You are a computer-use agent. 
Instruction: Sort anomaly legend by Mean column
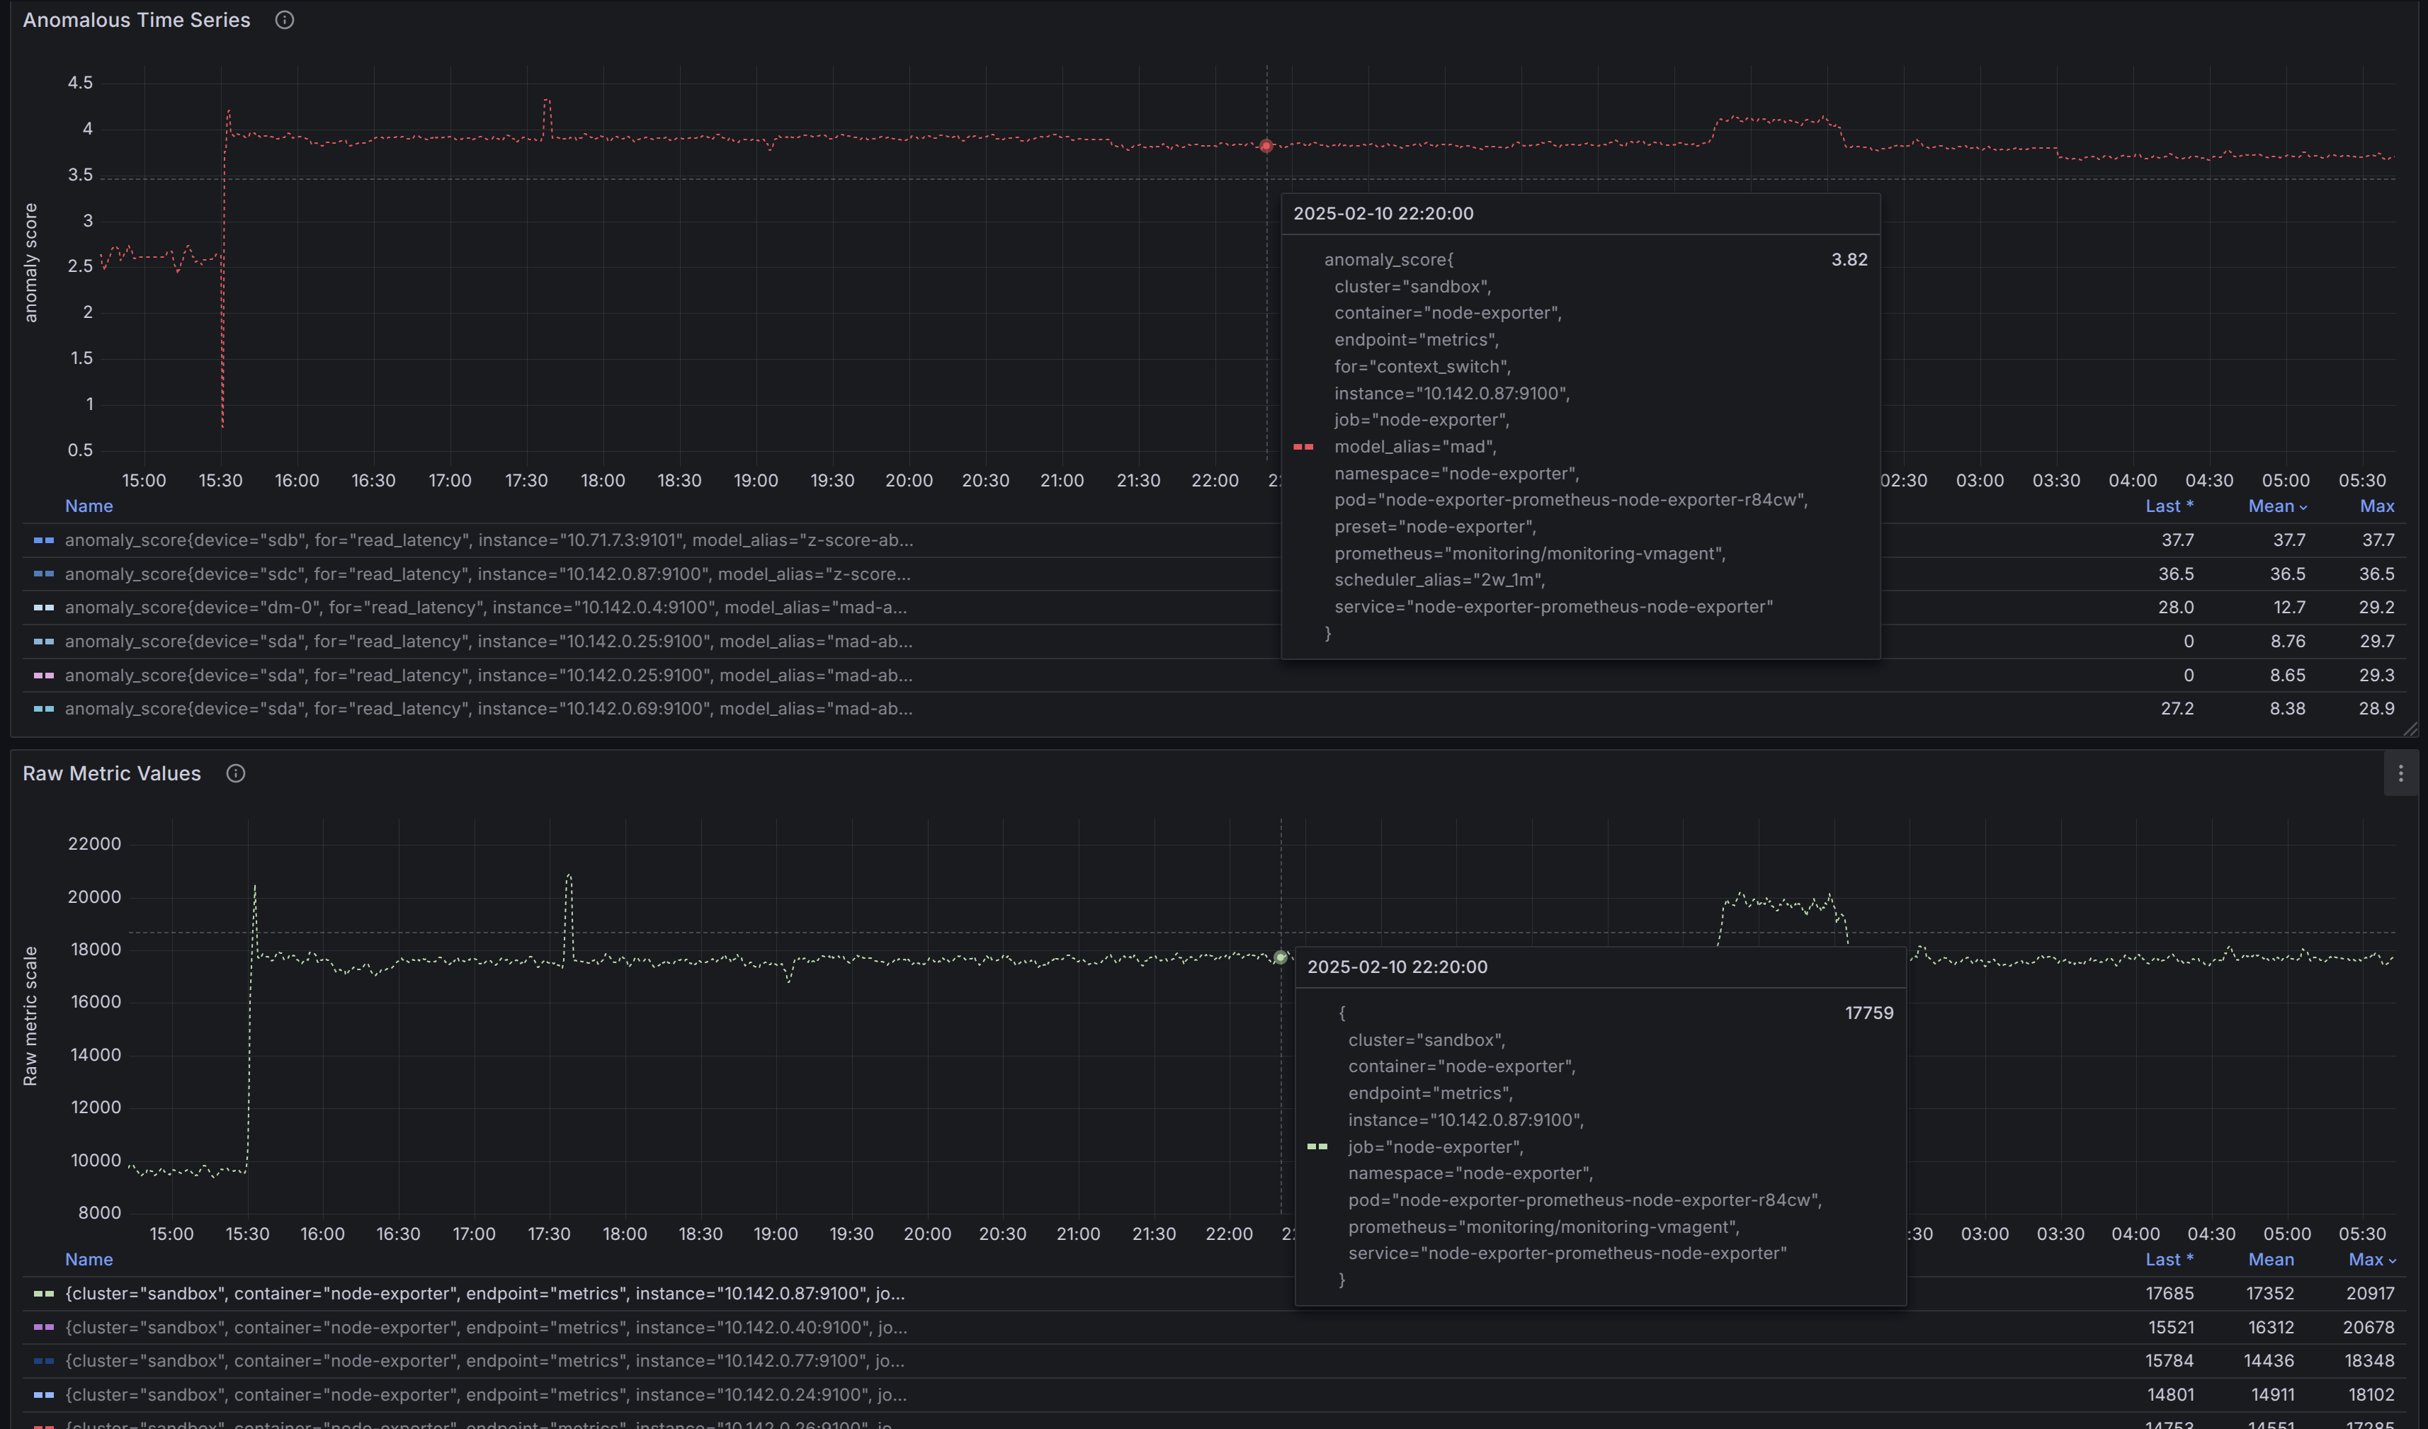(x=2271, y=507)
